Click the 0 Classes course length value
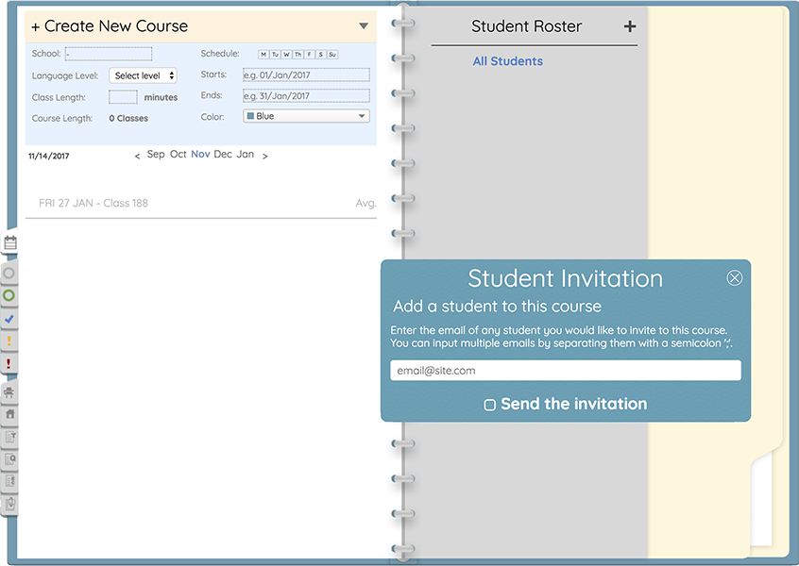The height and width of the screenshot is (566, 799). tap(128, 118)
